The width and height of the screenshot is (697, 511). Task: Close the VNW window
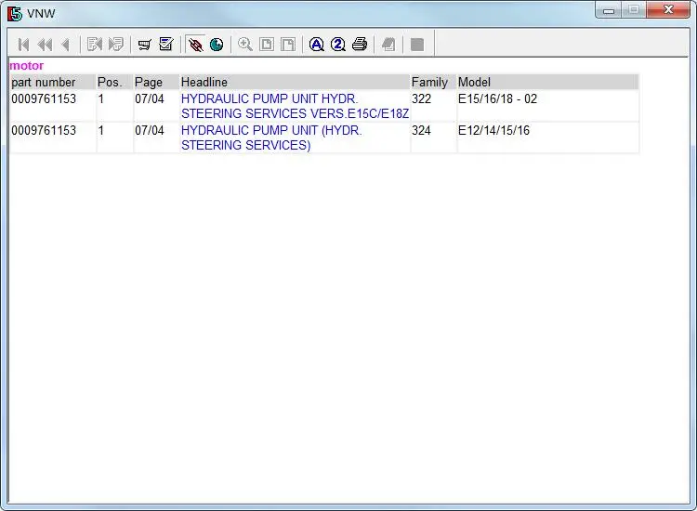coord(668,10)
